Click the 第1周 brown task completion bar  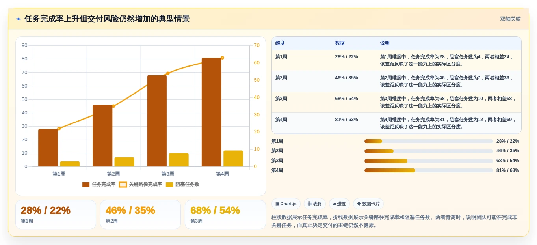click(48, 148)
